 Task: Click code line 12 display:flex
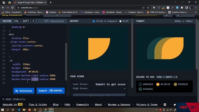click(21, 38)
